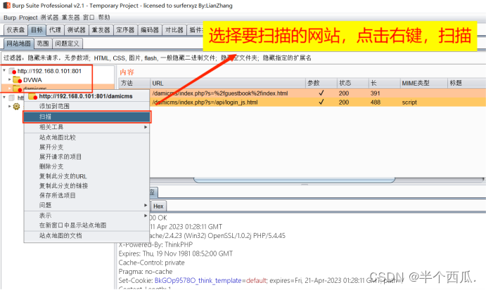Choose 复制此分支的链接 from context menu
486x290 pixels.
pos(87,185)
